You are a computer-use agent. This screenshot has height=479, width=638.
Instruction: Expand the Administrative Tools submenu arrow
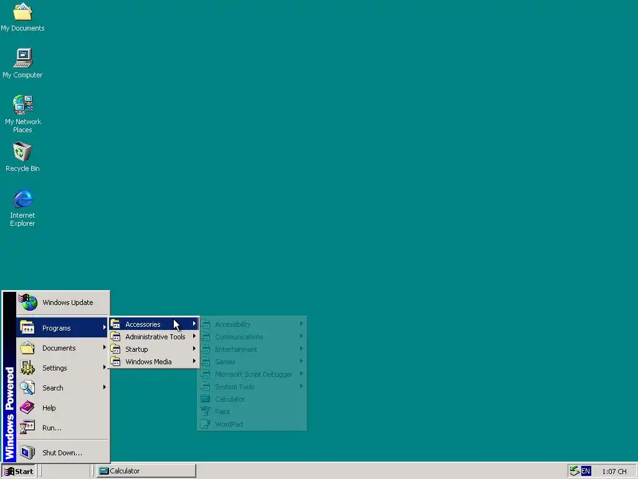click(194, 336)
